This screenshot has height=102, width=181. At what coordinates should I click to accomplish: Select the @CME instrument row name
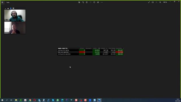click(x=64, y=50)
